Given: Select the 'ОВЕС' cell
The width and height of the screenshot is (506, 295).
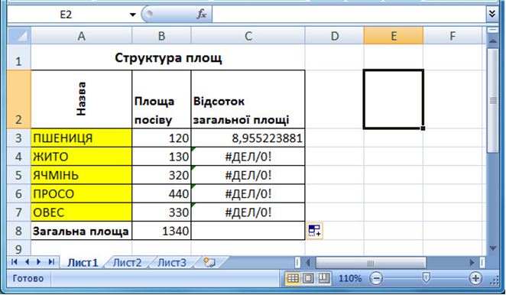Looking at the screenshot, I should (x=81, y=212).
